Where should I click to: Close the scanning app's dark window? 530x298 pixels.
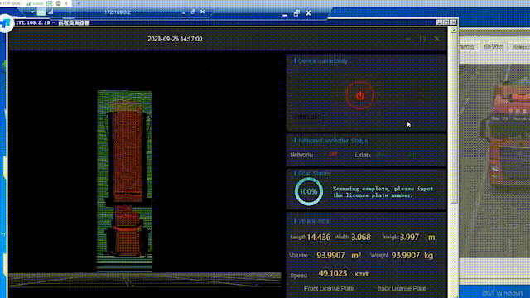coord(436,39)
